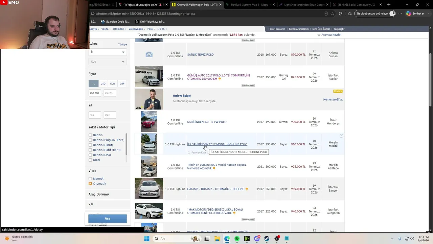The image size is (433, 244).
Task: Open Emir Yalçınkaya bookmark
Action: click(150, 22)
